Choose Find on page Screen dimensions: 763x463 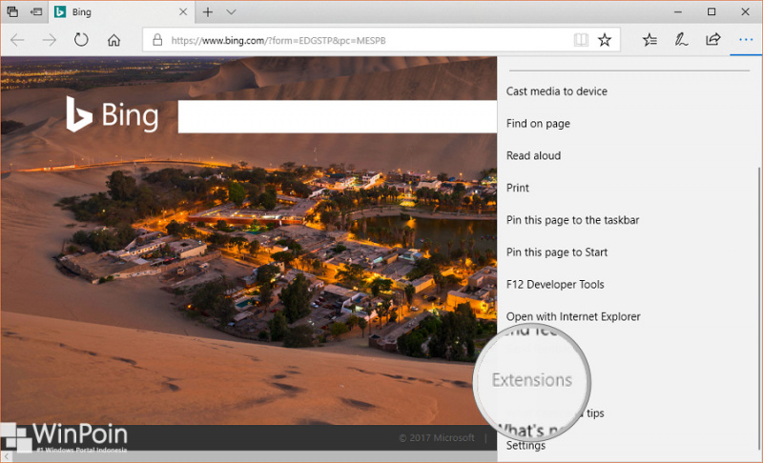coord(538,124)
